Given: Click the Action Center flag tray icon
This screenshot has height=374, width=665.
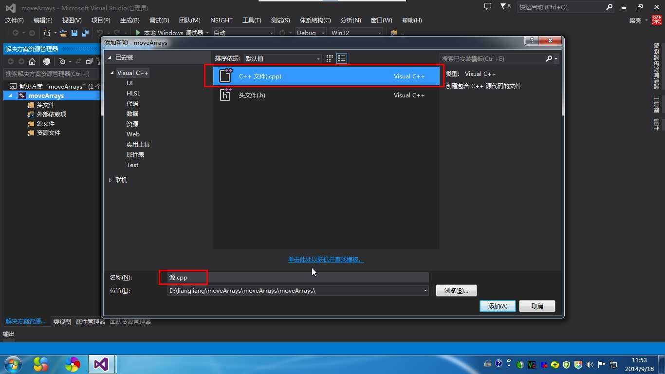Looking at the screenshot, I should tap(602, 364).
